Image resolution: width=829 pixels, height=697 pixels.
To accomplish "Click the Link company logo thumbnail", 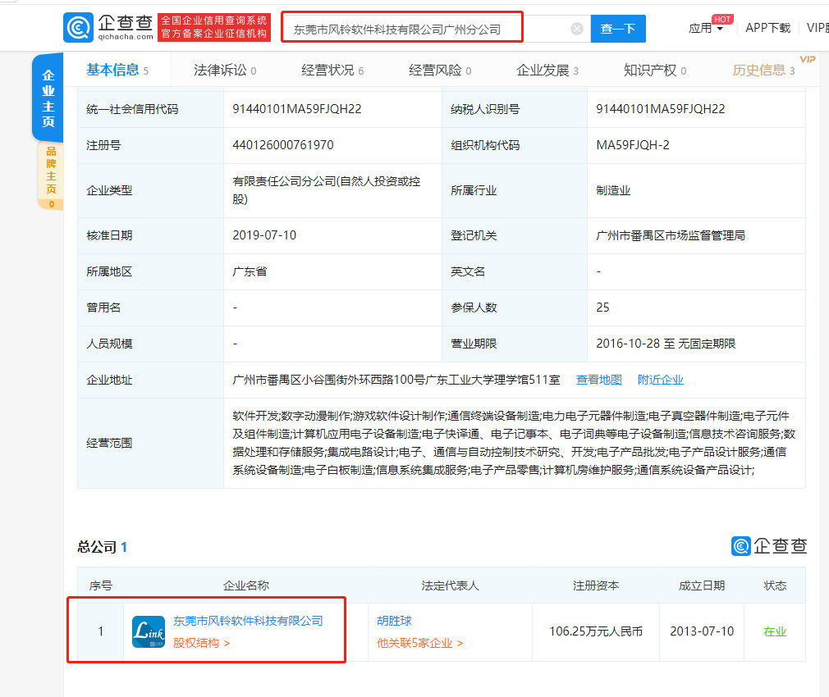I will coord(149,631).
